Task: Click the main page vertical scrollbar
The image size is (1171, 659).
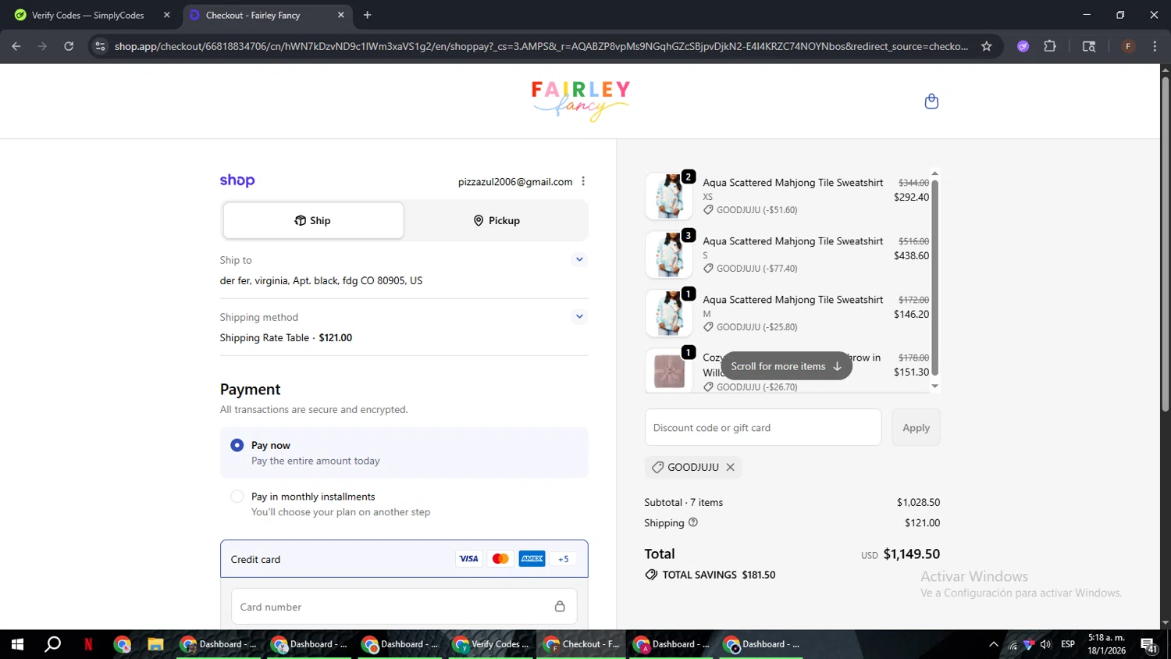Action: (x=1166, y=242)
